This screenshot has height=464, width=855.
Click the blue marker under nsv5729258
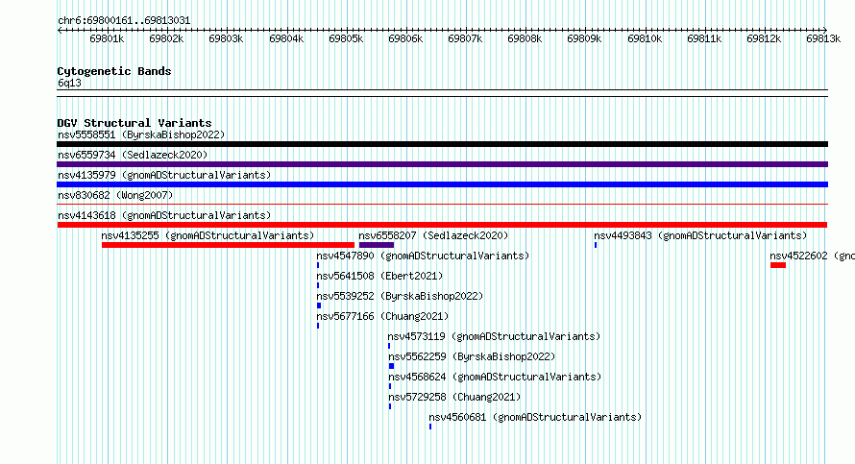pos(390,406)
